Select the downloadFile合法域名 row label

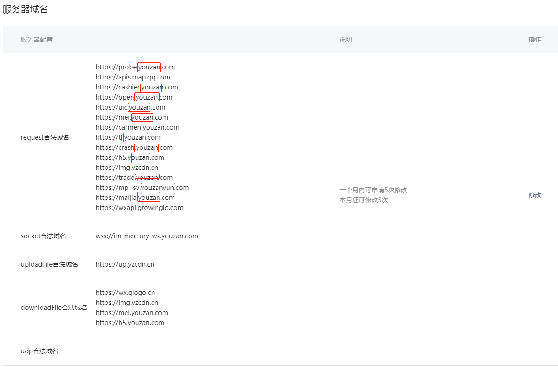click(x=54, y=308)
